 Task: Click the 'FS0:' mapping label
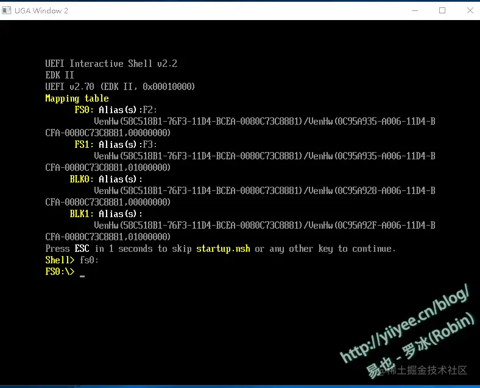(x=84, y=109)
